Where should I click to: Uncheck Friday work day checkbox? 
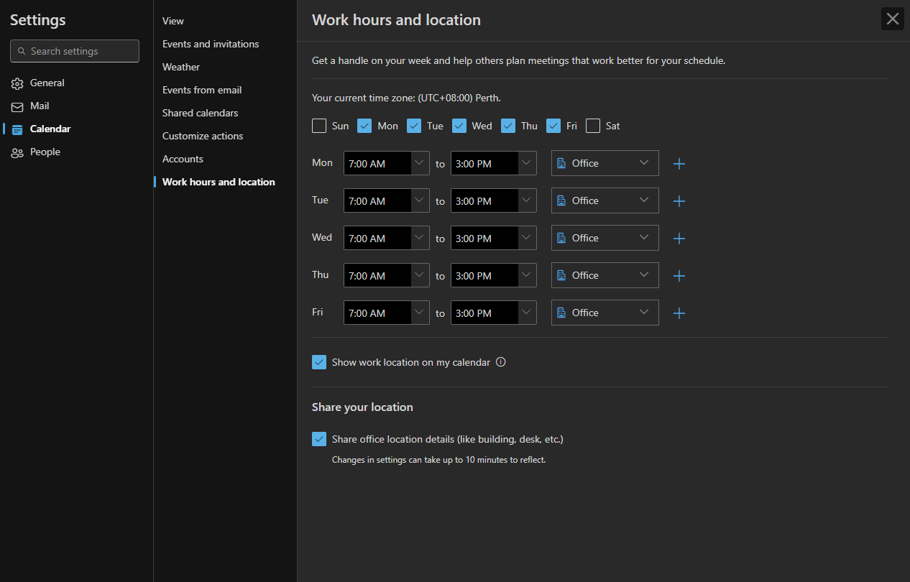(553, 126)
